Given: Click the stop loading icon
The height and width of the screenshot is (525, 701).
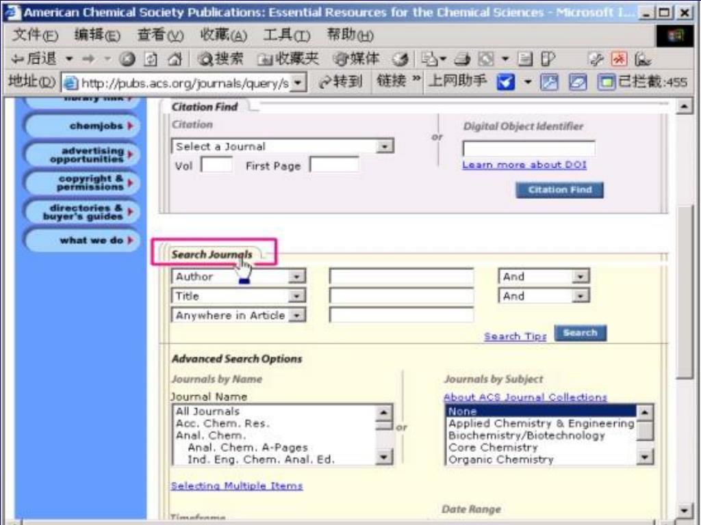Looking at the screenshot, I should [x=127, y=59].
